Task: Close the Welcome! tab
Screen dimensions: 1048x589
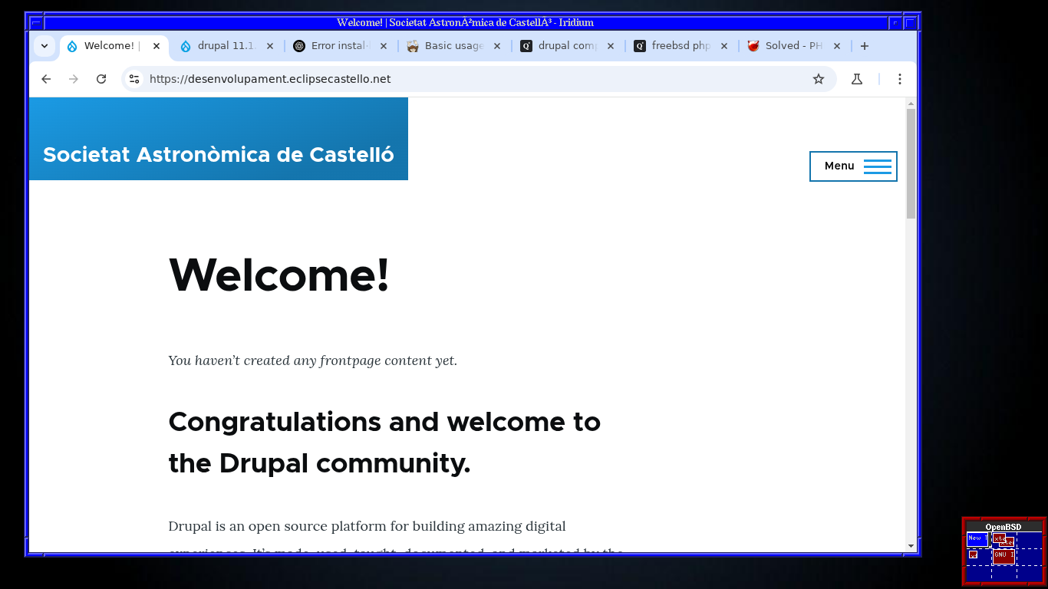Action: coord(157,46)
